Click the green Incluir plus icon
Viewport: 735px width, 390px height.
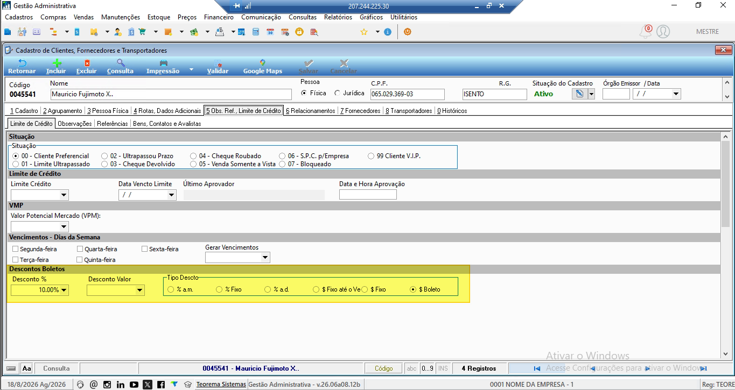[56, 63]
